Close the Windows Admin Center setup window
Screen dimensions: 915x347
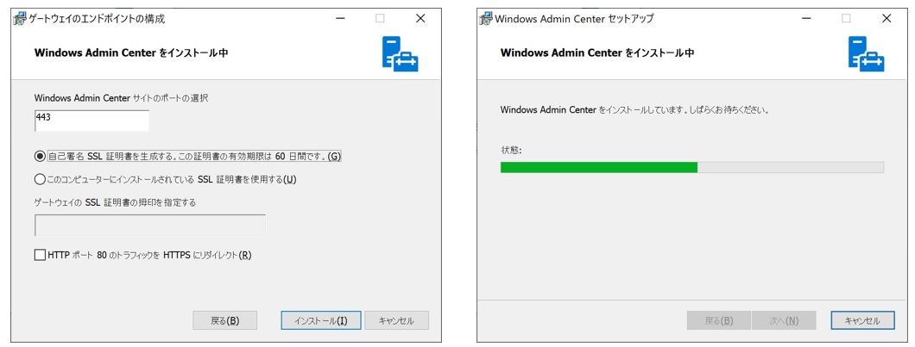(887, 18)
